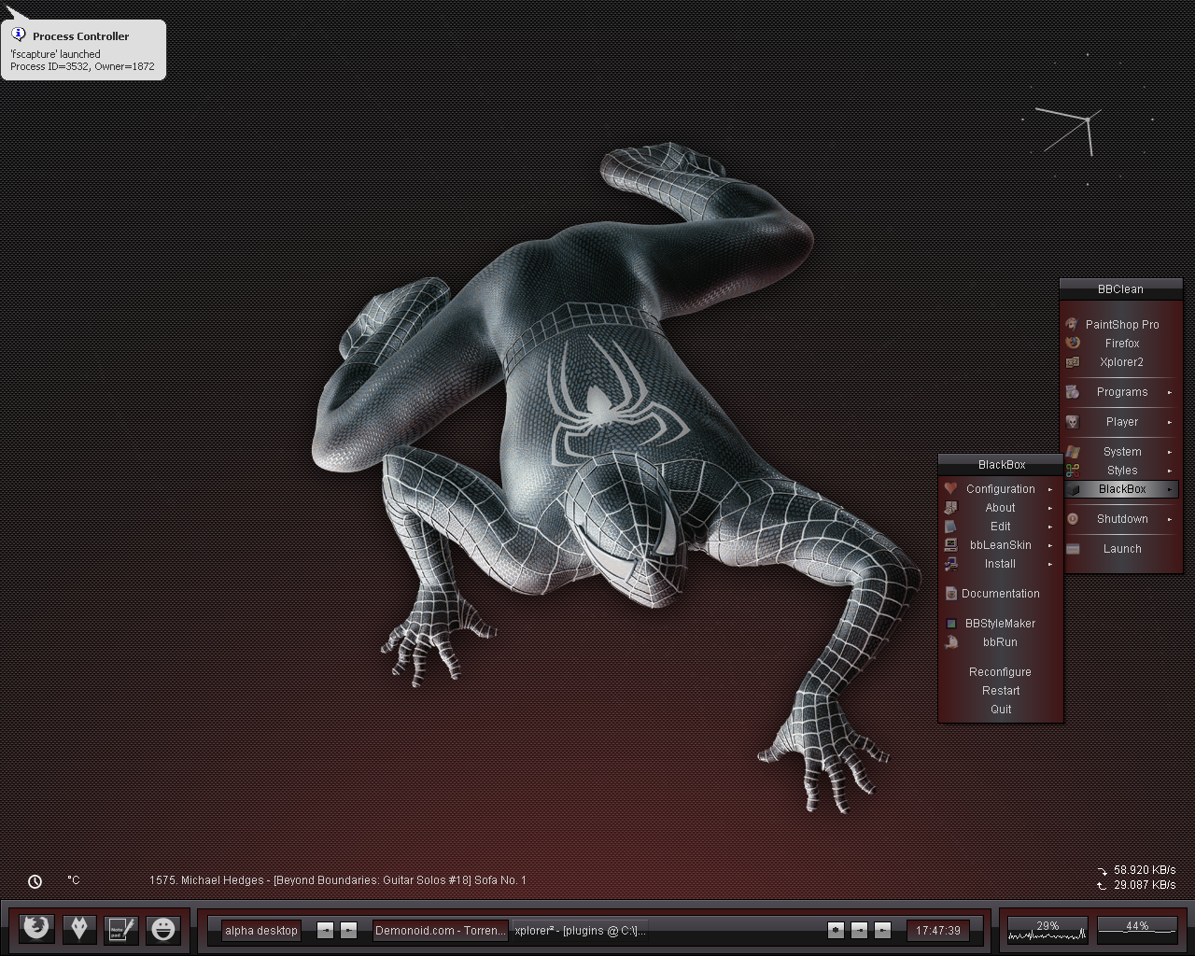Click the Documentation icon in BlackBox menu
Viewport: 1195px width, 956px height.
(x=950, y=593)
